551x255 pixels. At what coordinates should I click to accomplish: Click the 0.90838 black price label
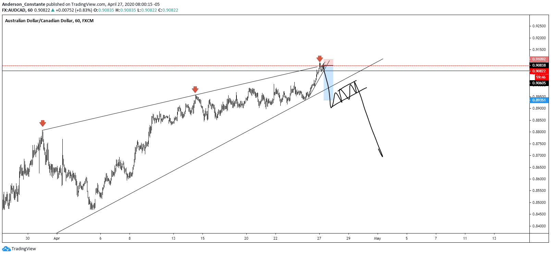coord(539,65)
